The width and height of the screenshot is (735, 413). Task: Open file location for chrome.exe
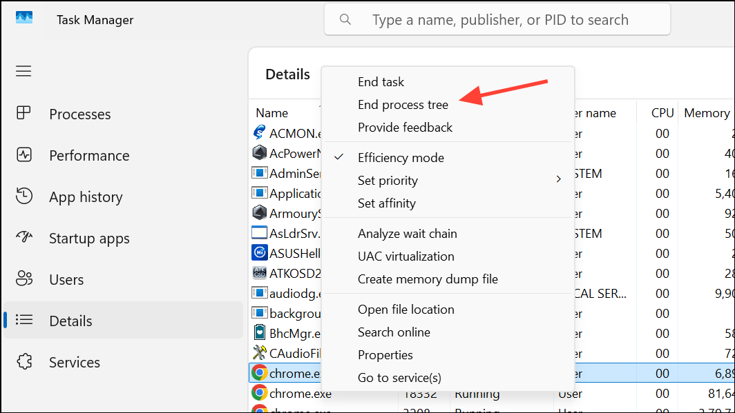point(406,309)
